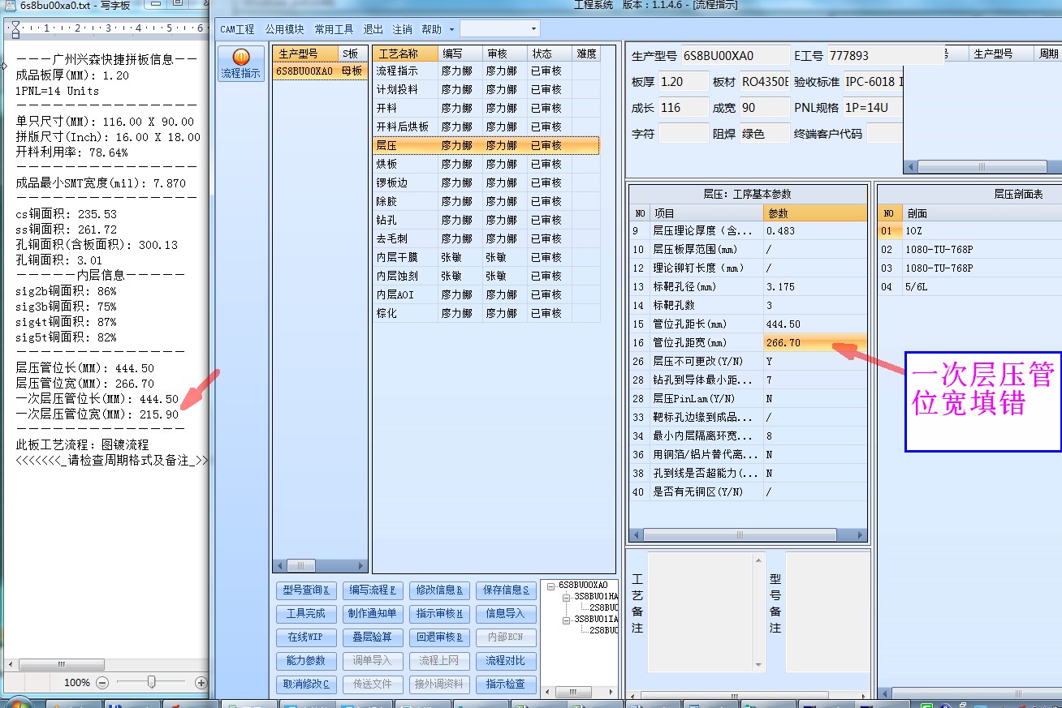Click the 流程指示 icon button
The image size is (1062, 708).
tap(241, 64)
